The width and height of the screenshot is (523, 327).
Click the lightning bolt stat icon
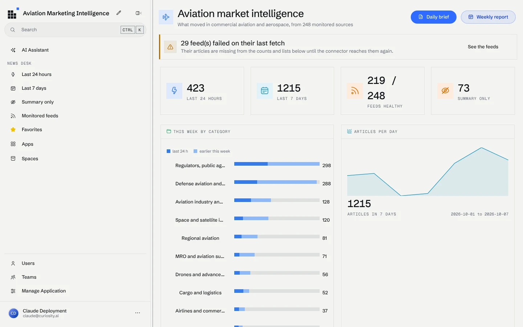pos(174,90)
